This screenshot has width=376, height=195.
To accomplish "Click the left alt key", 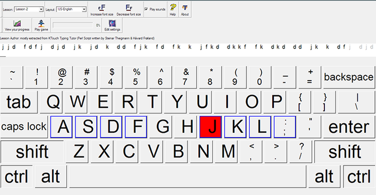I will (51, 176).
